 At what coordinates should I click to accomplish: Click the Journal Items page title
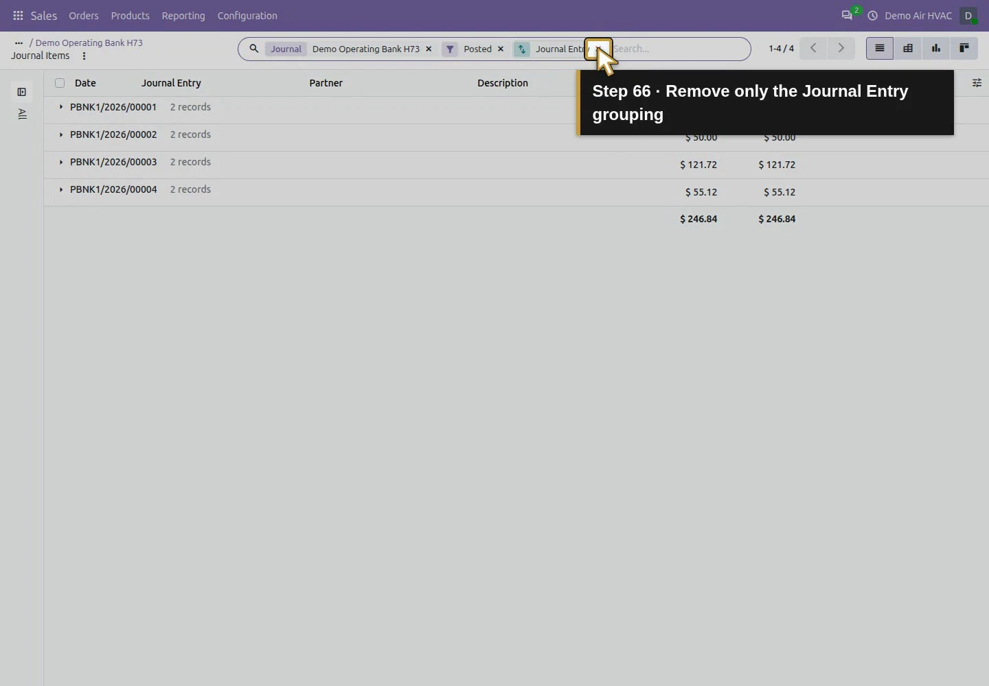click(41, 56)
